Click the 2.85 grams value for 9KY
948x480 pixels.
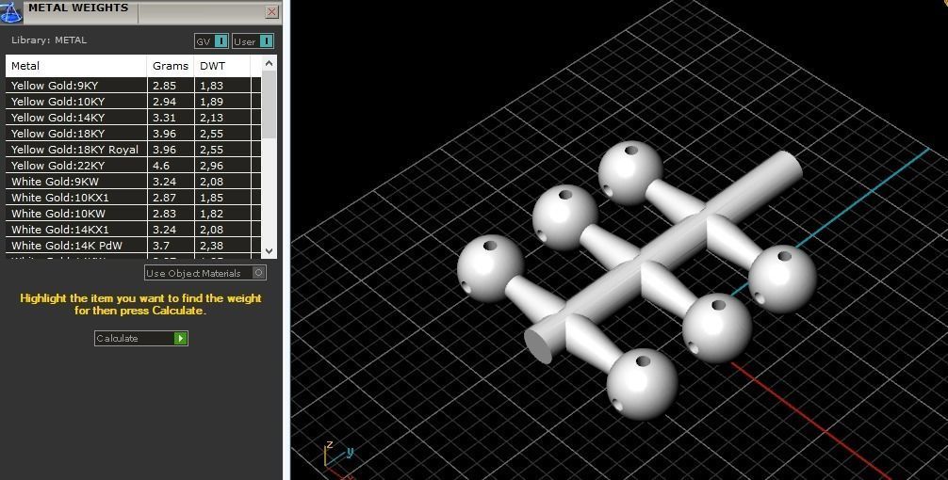[165, 86]
